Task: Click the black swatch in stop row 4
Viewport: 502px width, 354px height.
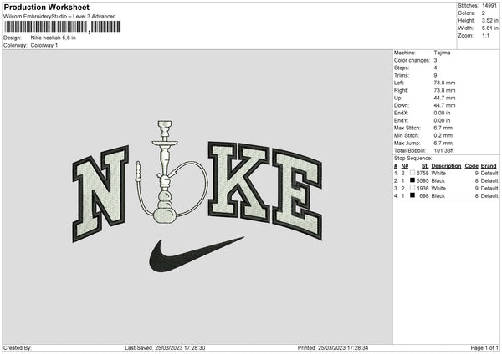Action: point(412,195)
